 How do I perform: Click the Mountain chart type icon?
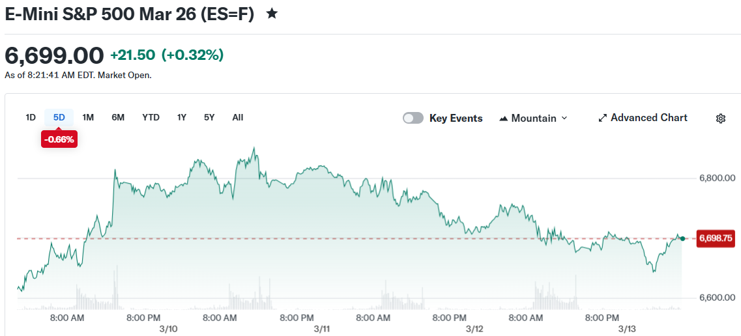(x=503, y=119)
